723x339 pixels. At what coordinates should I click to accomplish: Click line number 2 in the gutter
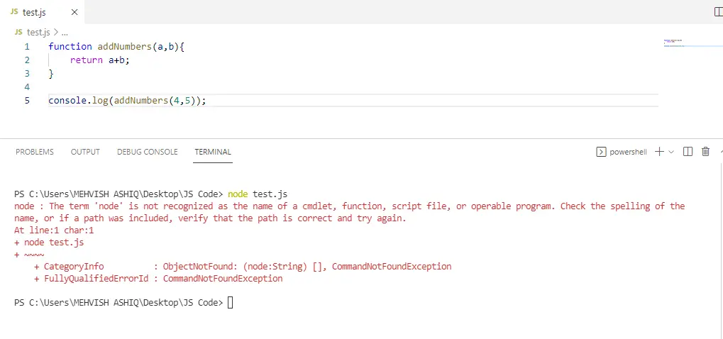[x=27, y=60]
